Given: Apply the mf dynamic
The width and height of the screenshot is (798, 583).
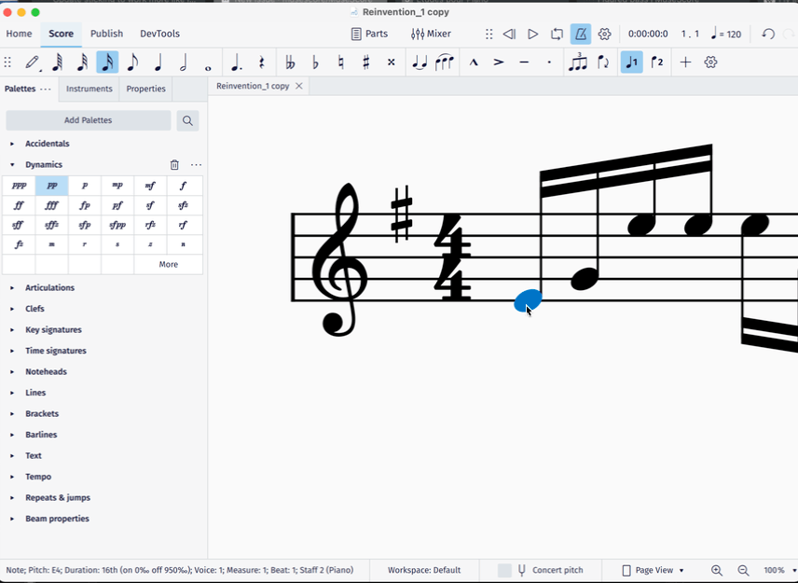Looking at the screenshot, I should (150, 186).
